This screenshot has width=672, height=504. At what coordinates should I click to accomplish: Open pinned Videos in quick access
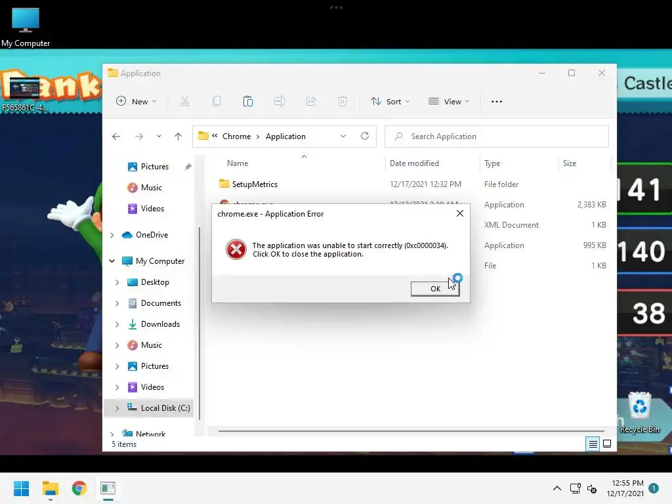pyautogui.click(x=152, y=209)
